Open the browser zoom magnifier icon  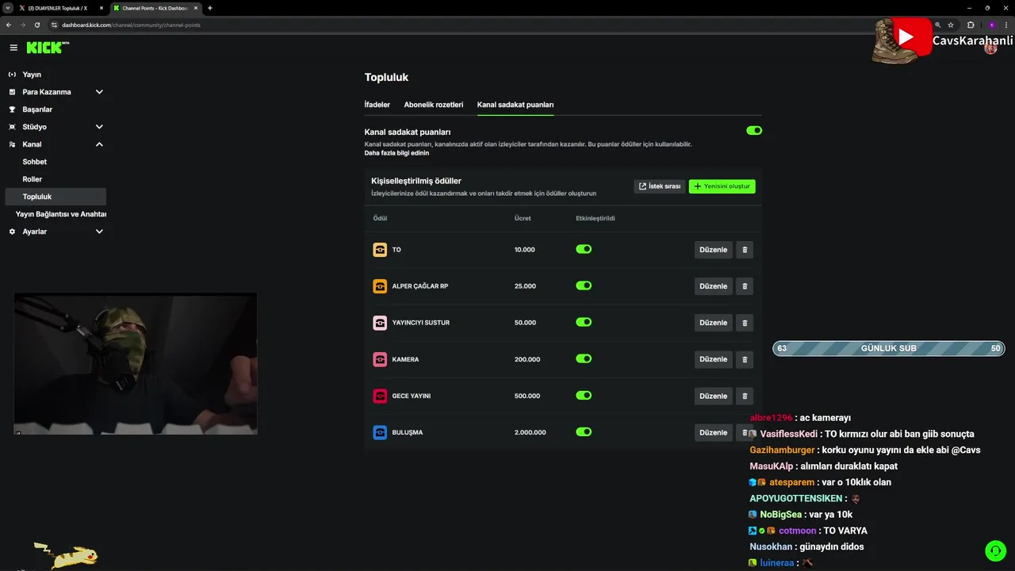point(938,25)
